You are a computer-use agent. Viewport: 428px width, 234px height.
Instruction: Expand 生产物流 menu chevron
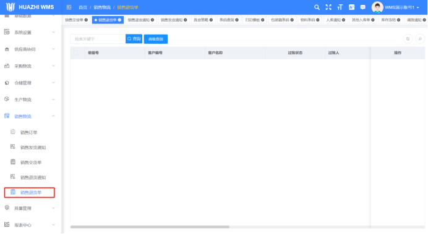pyautogui.click(x=53, y=99)
